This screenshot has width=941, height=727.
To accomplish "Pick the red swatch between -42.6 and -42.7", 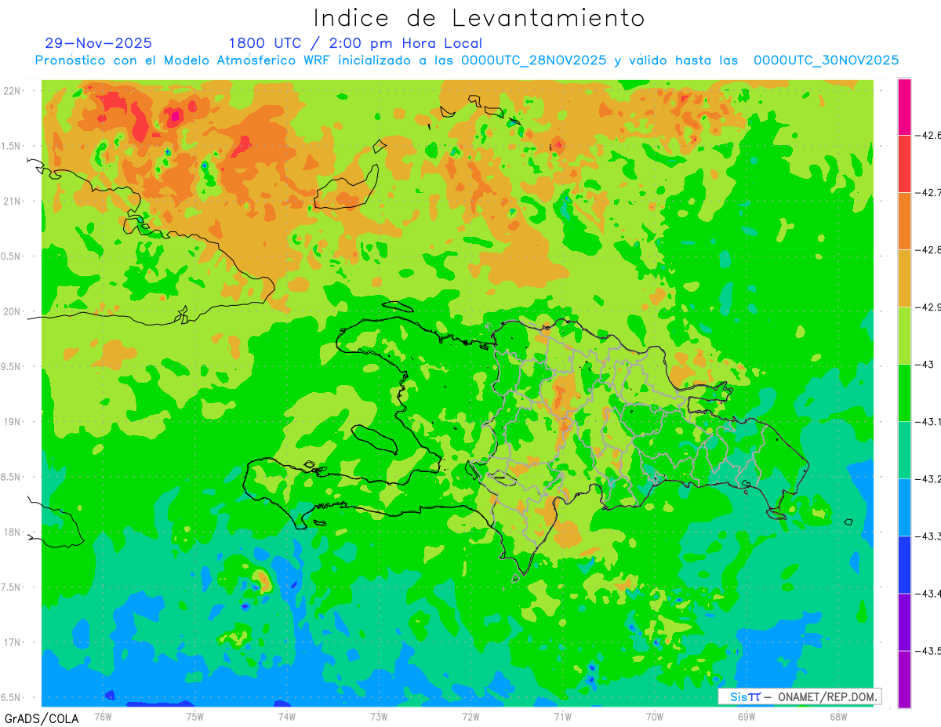I will point(904,164).
